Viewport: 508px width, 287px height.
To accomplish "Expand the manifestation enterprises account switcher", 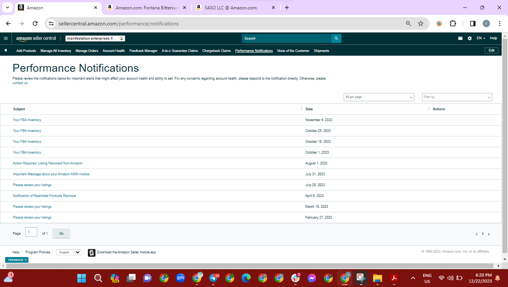I will pos(95,38).
